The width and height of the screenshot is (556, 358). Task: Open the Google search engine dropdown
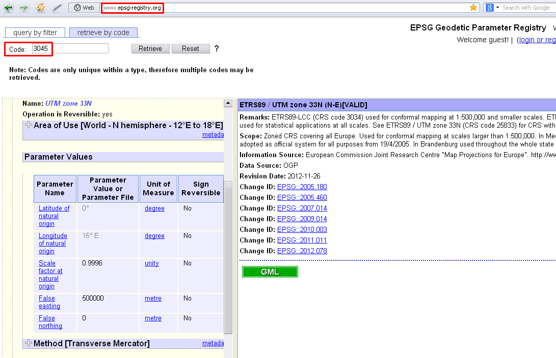(x=491, y=8)
